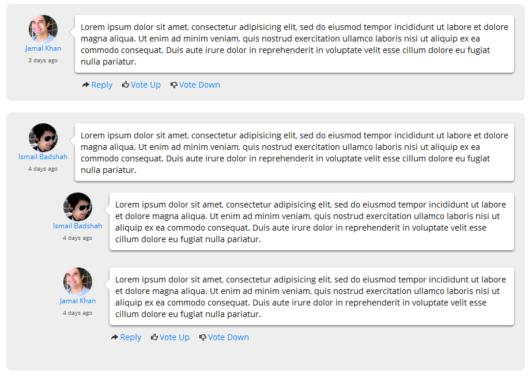Open Jamal Khan's name on the nested 4 days ago reply
This screenshot has width=532, height=377.
[x=78, y=301]
